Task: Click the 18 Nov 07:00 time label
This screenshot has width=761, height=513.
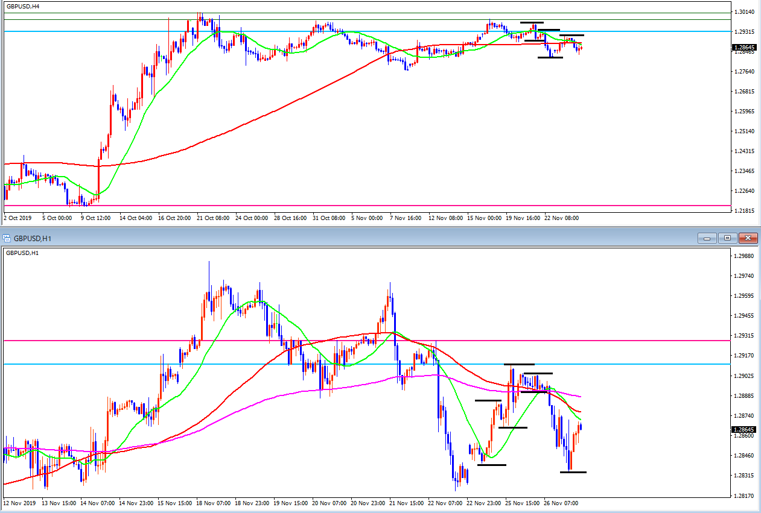Action: (213, 502)
